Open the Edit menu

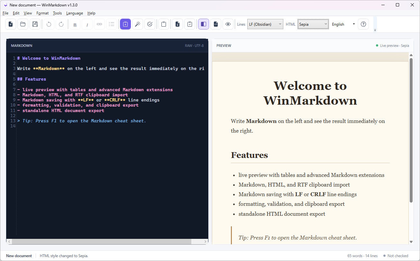(x=16, y=13)
